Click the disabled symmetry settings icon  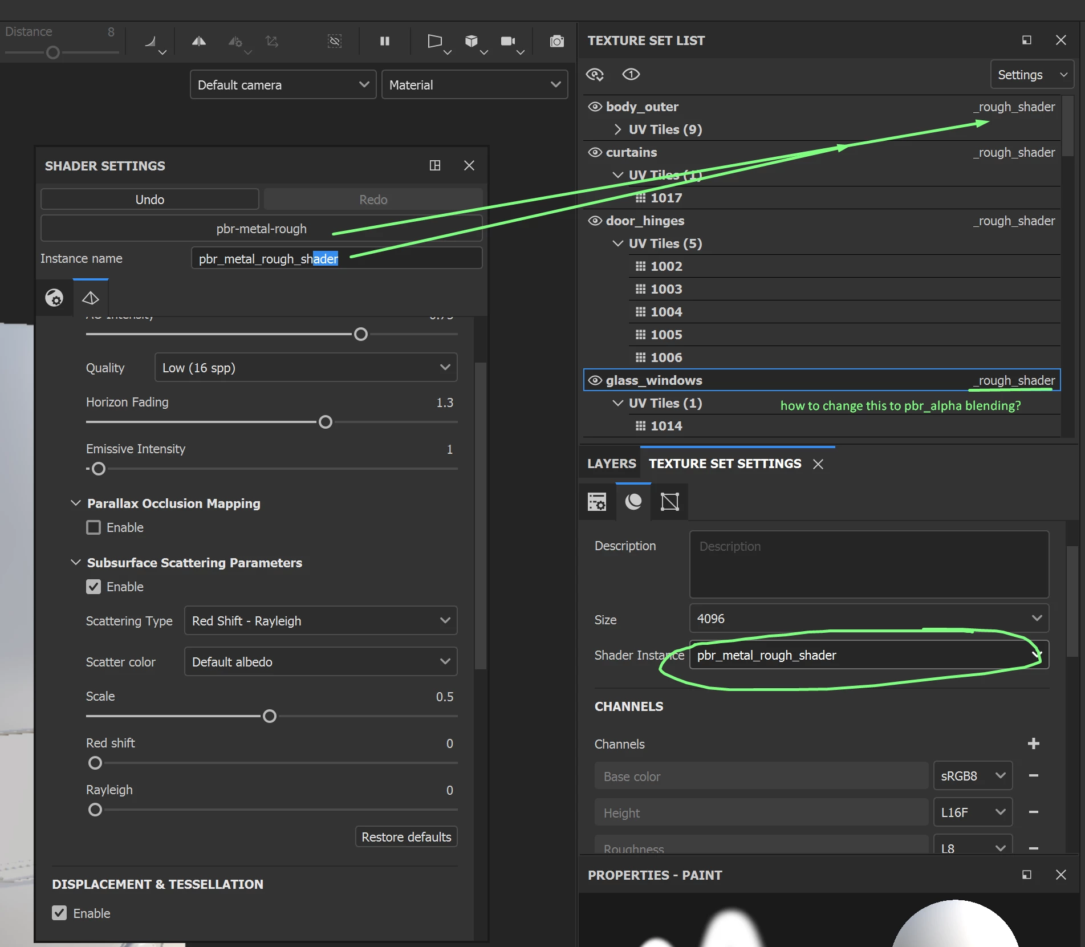pos(235,41)
